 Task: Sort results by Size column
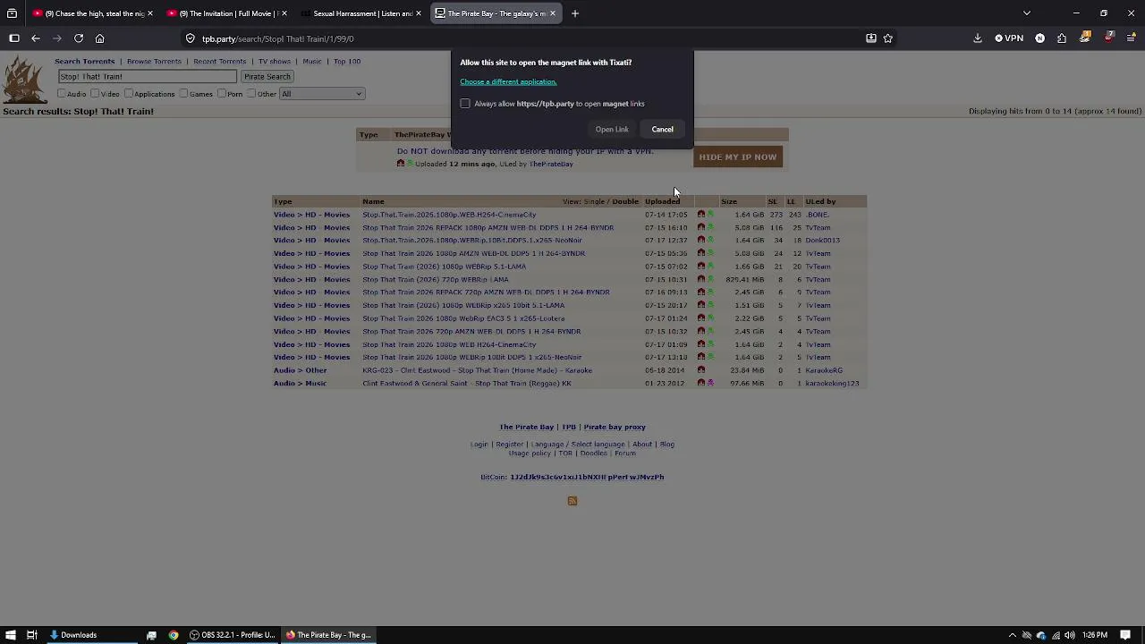tap(729, 202)
